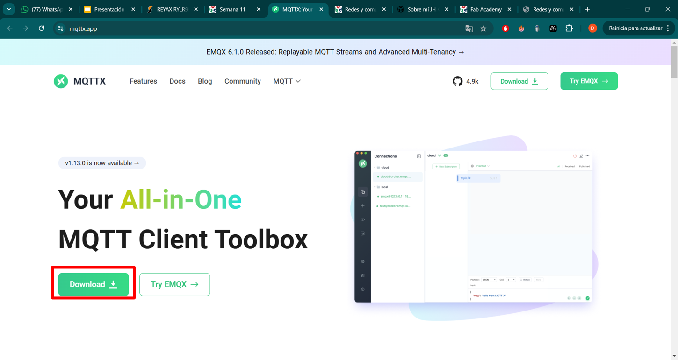Switch to the REYAX RYLR9 tab
The image size is (678, 360).
pyautogui.click(x=172, y=9)
